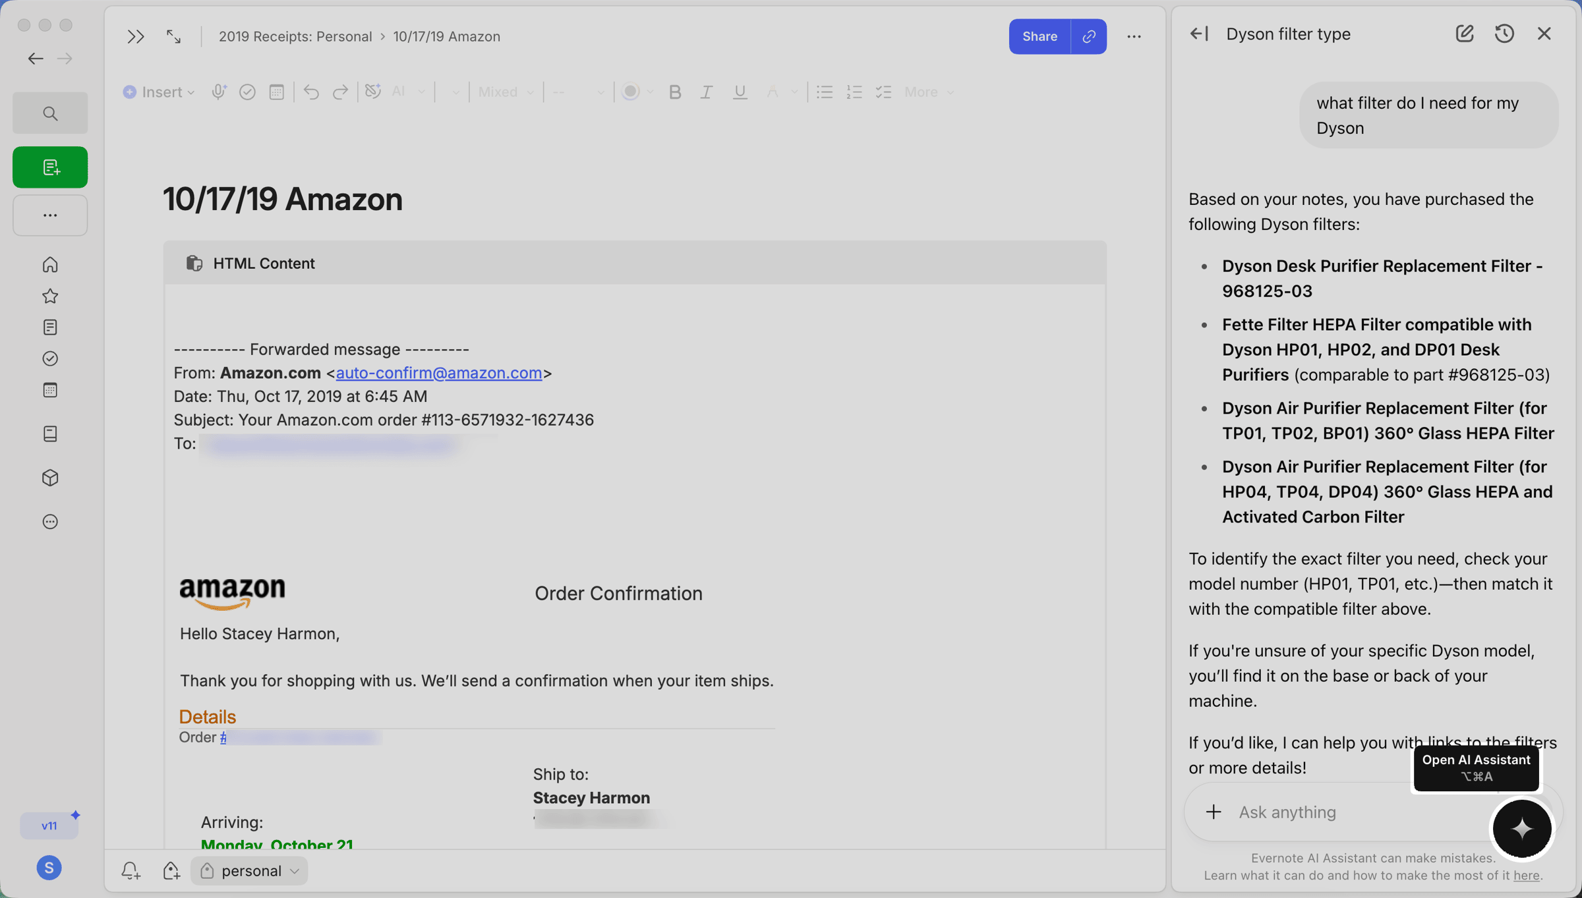This screenshot has height=898, width=1582.
Task: Expand the More formatting options dropdown
Action: [x=929, y=92]
